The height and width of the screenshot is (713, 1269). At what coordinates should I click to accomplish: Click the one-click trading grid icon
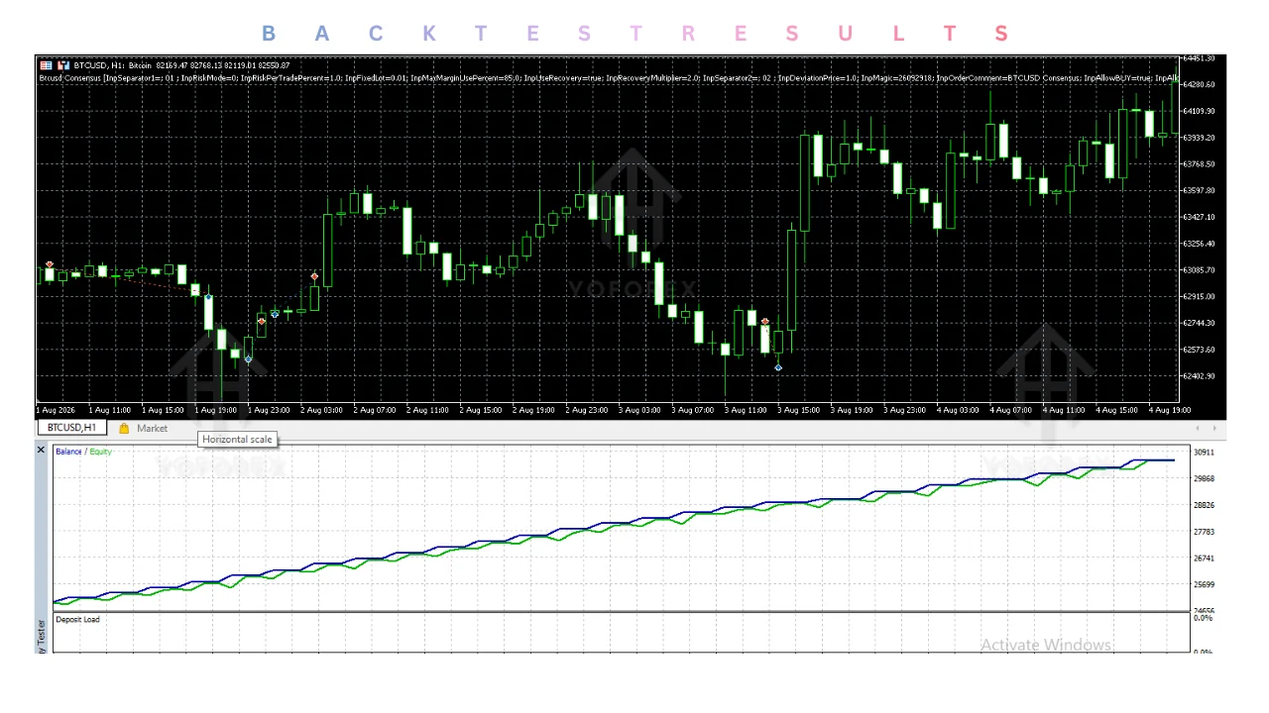click(x=46, y=65)
